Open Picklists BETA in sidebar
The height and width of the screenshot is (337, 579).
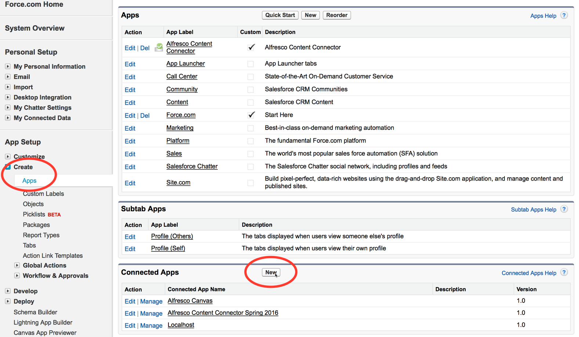pos(42,214)
